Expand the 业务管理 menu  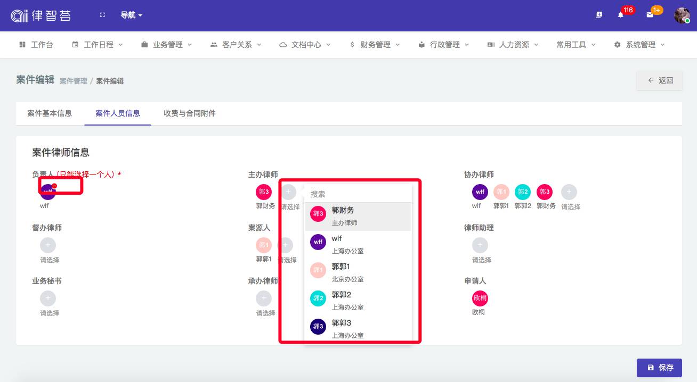[167, 45]
